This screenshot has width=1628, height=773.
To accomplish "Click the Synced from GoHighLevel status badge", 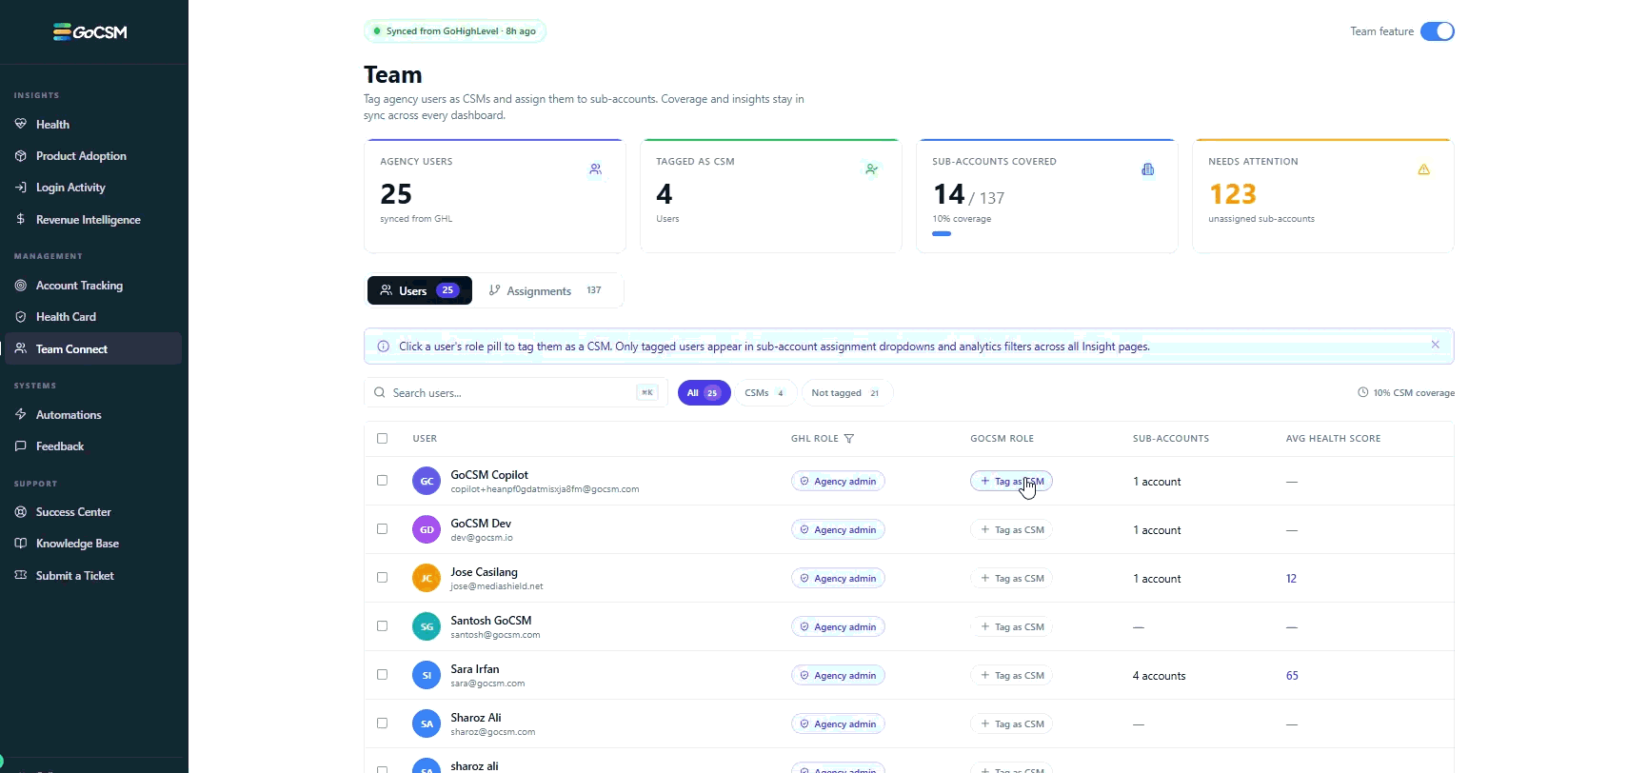I will pos(455,31).
